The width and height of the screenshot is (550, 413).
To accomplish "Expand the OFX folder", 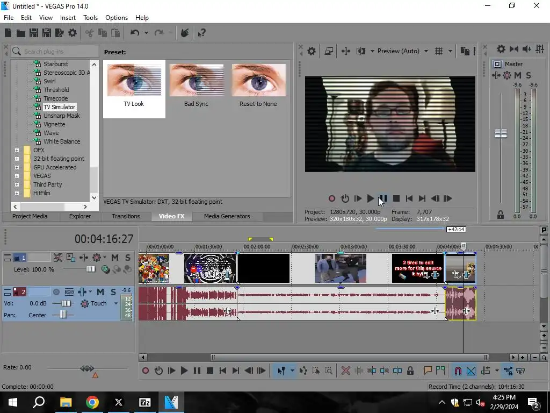I will pyautogui.click(x=17, y=150).
